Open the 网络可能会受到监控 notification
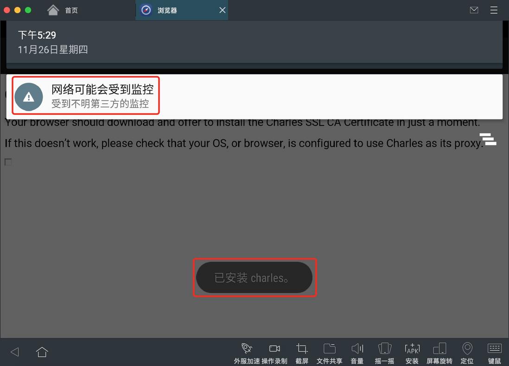 [254, 97]
